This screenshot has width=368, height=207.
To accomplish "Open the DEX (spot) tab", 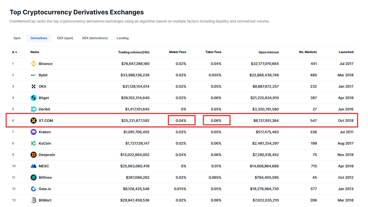I will pyautogui.click(x=65, y=38).
